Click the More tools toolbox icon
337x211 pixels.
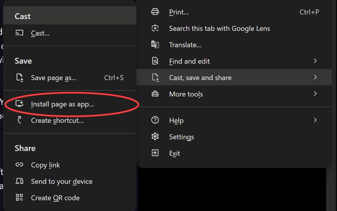point(155,94)
